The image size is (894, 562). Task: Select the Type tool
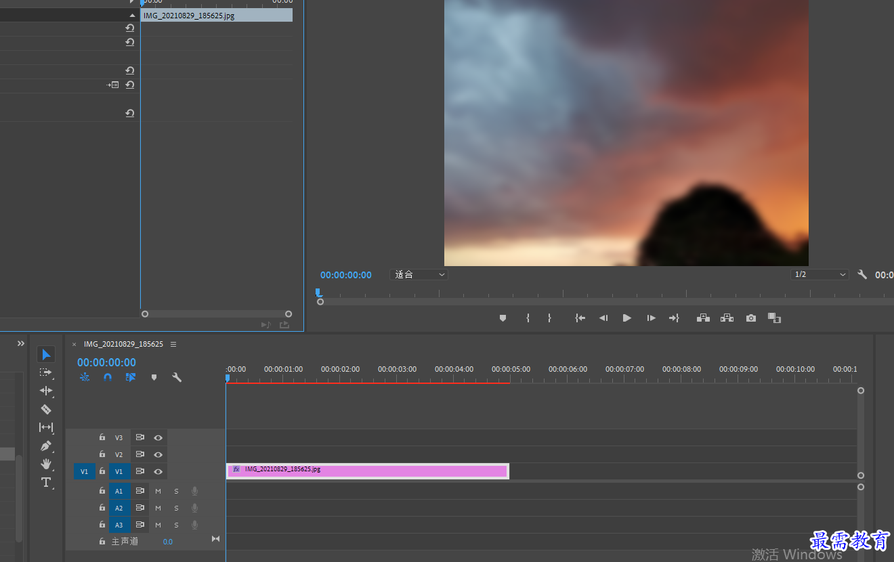click(46, 482)
